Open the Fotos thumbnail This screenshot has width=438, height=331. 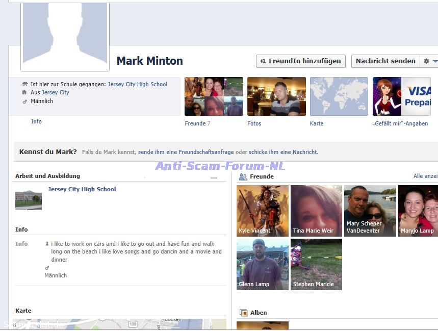click(276, 96)
